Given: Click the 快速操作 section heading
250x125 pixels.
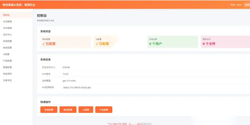Looking at the screenshot, I should pyautogui.click(x=45, y=102).
